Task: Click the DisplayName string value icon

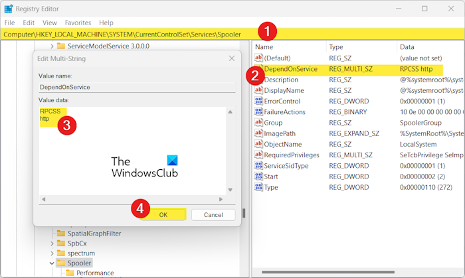Action: [x=258, y=90]
